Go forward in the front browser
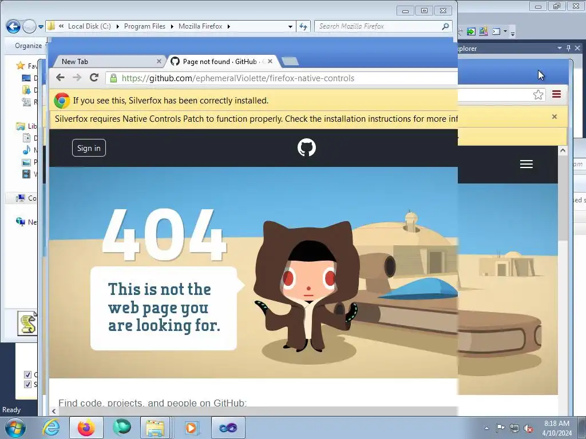Screen dimensions: 586x439 77,78
